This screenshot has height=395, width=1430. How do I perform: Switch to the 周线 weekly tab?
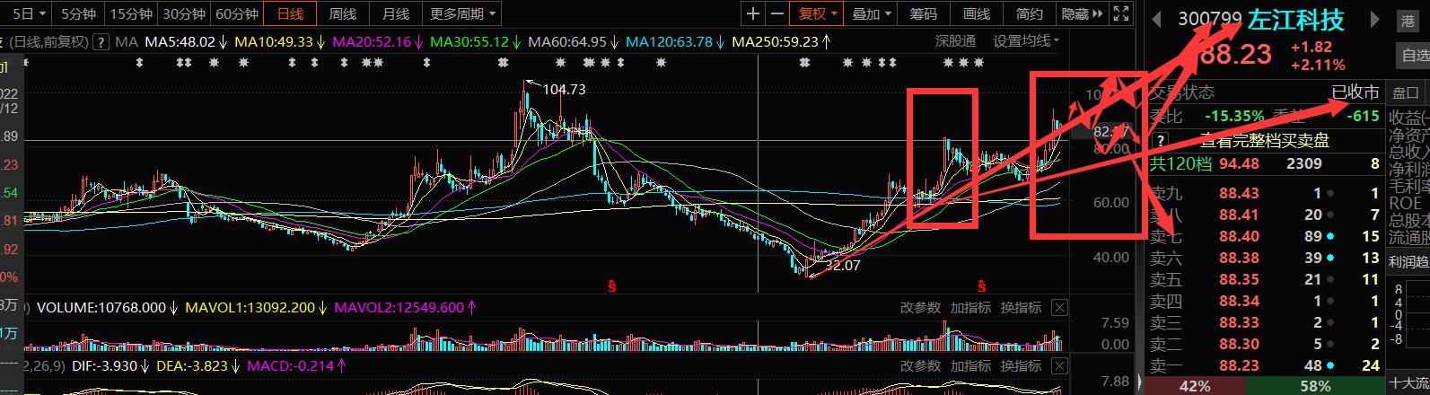[342, 13]
